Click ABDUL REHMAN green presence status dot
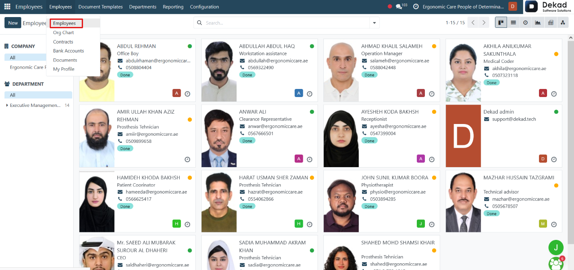The image size is (574, 270). 190,46
